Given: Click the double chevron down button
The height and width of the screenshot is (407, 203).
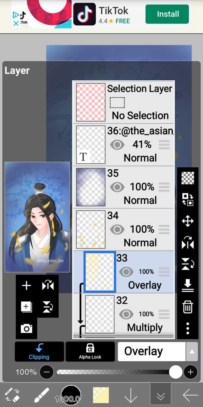Looking at the screenshot, I should coord(161,395).
